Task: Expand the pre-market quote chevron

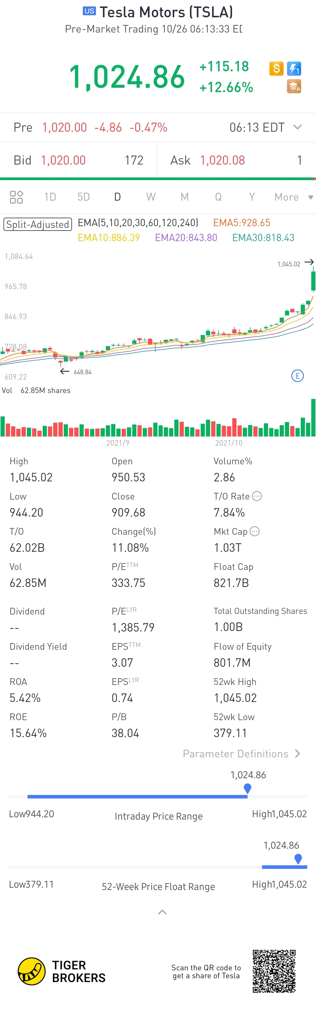Action: click(298, 127)
